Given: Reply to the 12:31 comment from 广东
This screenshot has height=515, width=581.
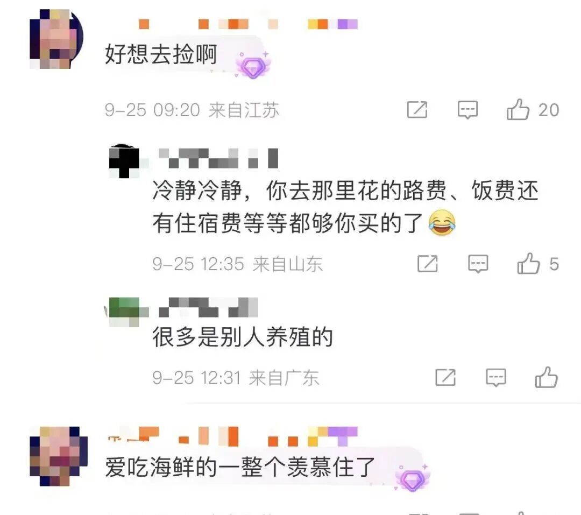Looking at the screenshot, I should coord(496,377).
